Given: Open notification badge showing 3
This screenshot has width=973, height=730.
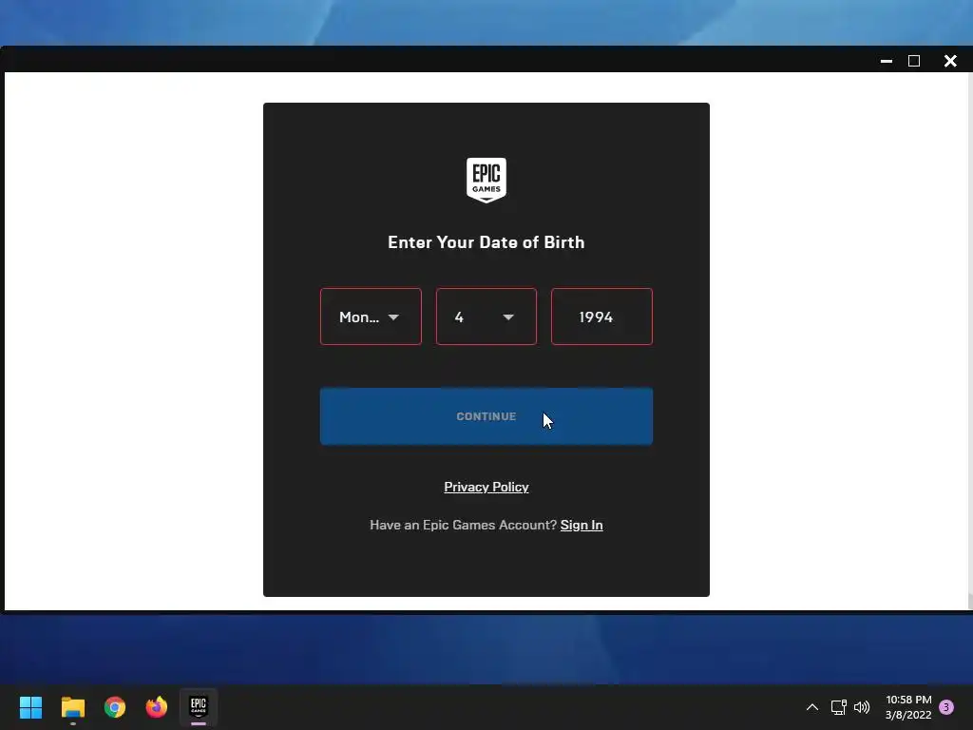Looking at the screenshot, I should [946, 707].
